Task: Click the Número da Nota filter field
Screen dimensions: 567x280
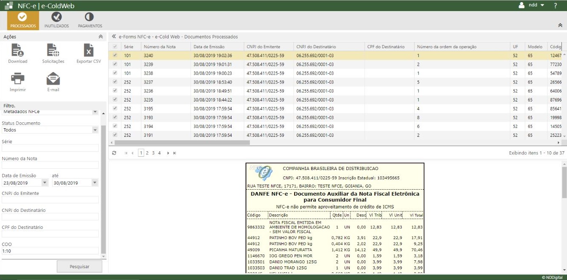Action: [x=50, y=165]
